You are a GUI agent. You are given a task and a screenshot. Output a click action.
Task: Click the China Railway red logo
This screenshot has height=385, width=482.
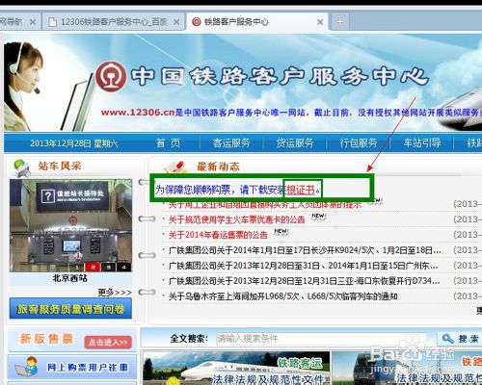(x=111, y=77)
